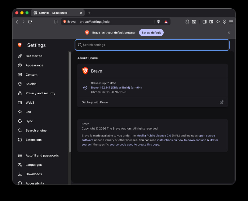
Task: Open Brave Shields lion icon in address bar
Action: (x=158, y=22)
